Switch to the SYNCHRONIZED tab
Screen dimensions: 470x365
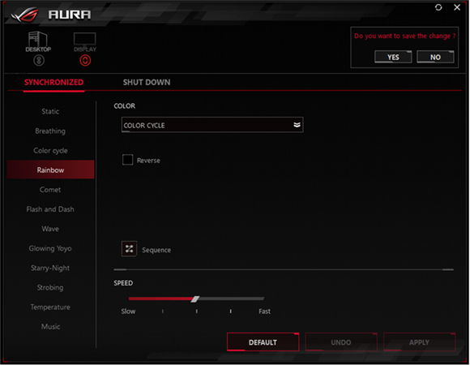(53, 82)
